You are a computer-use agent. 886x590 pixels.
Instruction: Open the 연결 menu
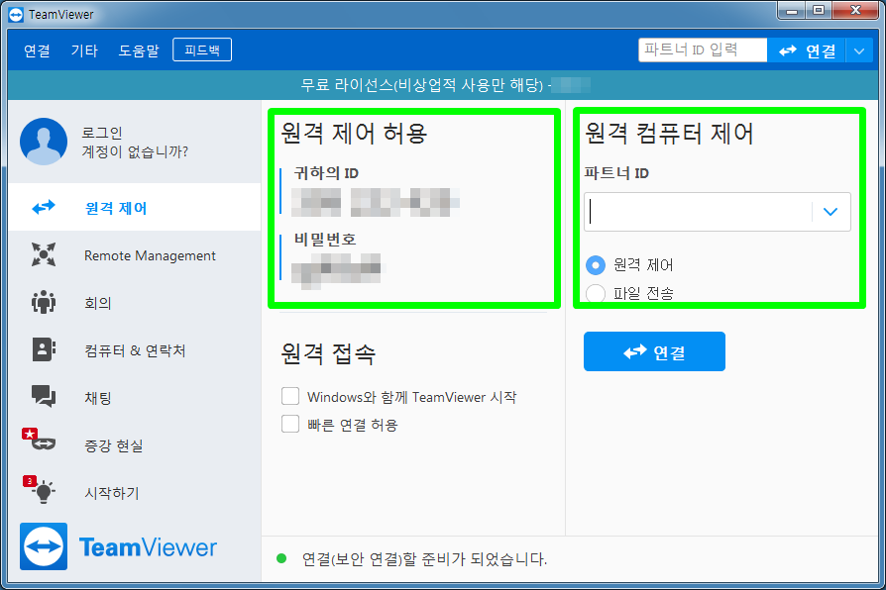pyautogui.click(x=37, y=50)
